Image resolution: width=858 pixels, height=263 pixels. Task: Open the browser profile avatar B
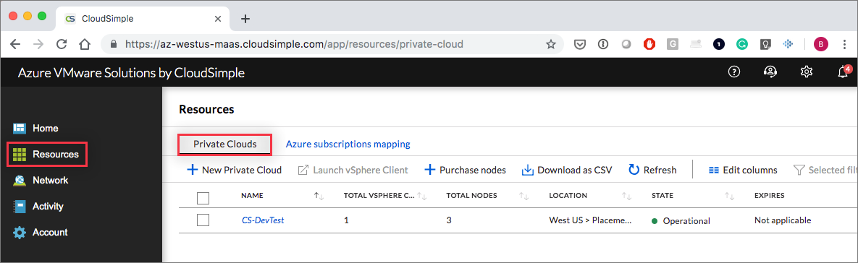point(821,44)
